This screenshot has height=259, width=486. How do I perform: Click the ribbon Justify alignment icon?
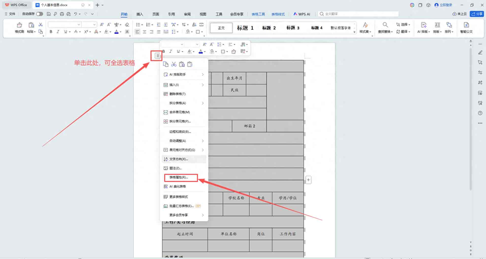coord(159,32)
